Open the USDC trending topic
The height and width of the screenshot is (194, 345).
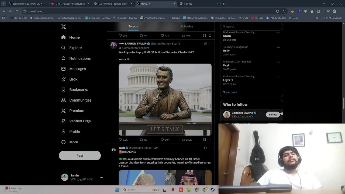[x=227, y=36]
